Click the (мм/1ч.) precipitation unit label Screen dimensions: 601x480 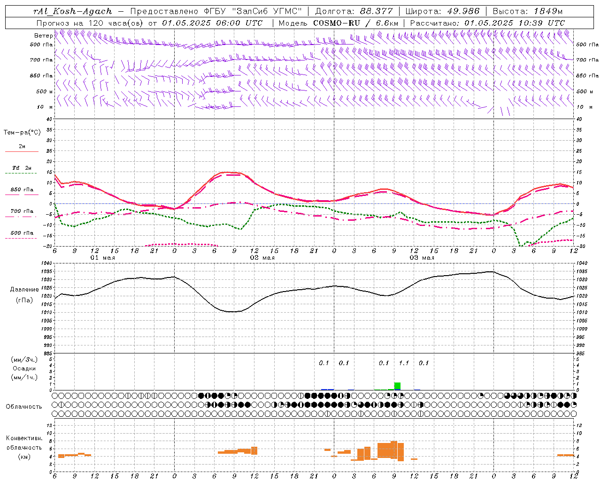24,377
